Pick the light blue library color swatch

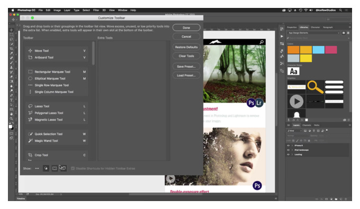(x=319, y=50)
